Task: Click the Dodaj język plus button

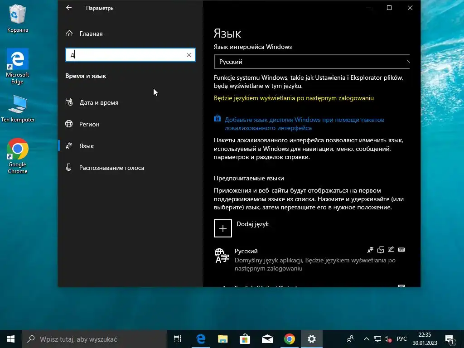Action: [223, 228]
